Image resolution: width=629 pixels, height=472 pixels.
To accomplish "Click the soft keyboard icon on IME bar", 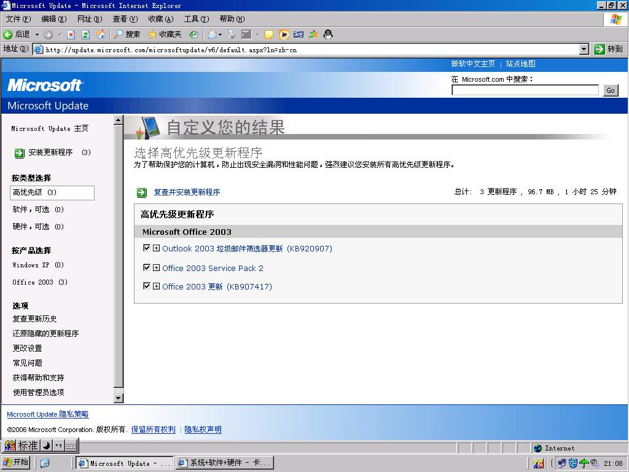I will tap(71, 445).
